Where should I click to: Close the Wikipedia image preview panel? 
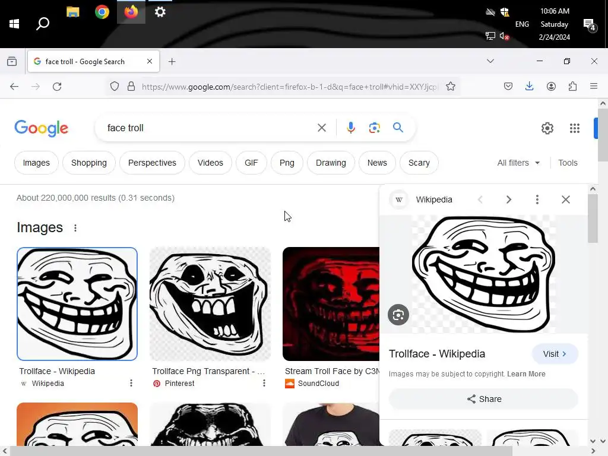pyautogui.click(x=566, y=199)
